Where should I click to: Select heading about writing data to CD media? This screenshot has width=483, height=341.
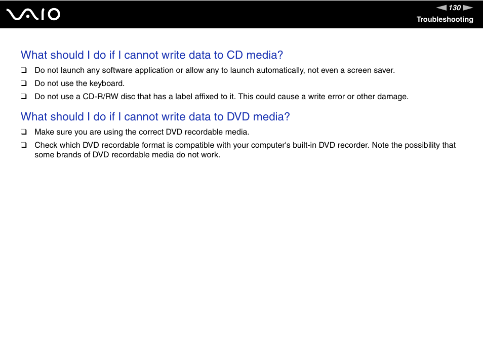click(x=152, y=55)
